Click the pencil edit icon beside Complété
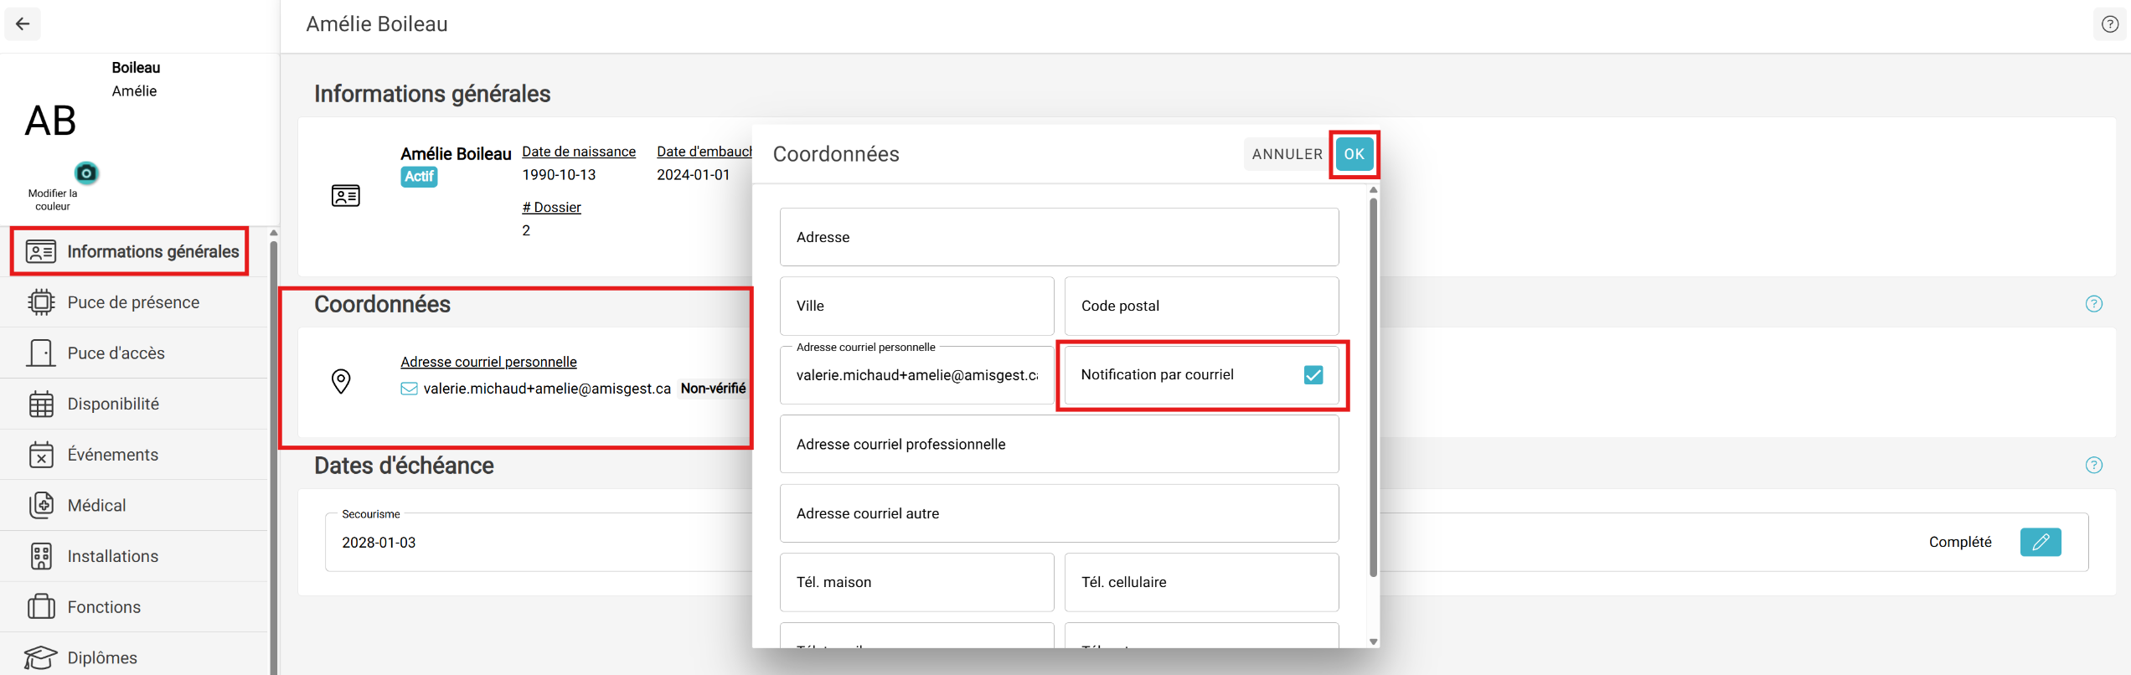 tap(2040, 542)
